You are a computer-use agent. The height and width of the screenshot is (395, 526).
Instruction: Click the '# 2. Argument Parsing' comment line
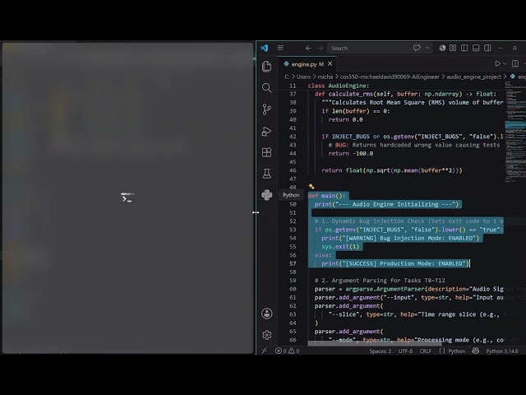(x=380, y=281)
